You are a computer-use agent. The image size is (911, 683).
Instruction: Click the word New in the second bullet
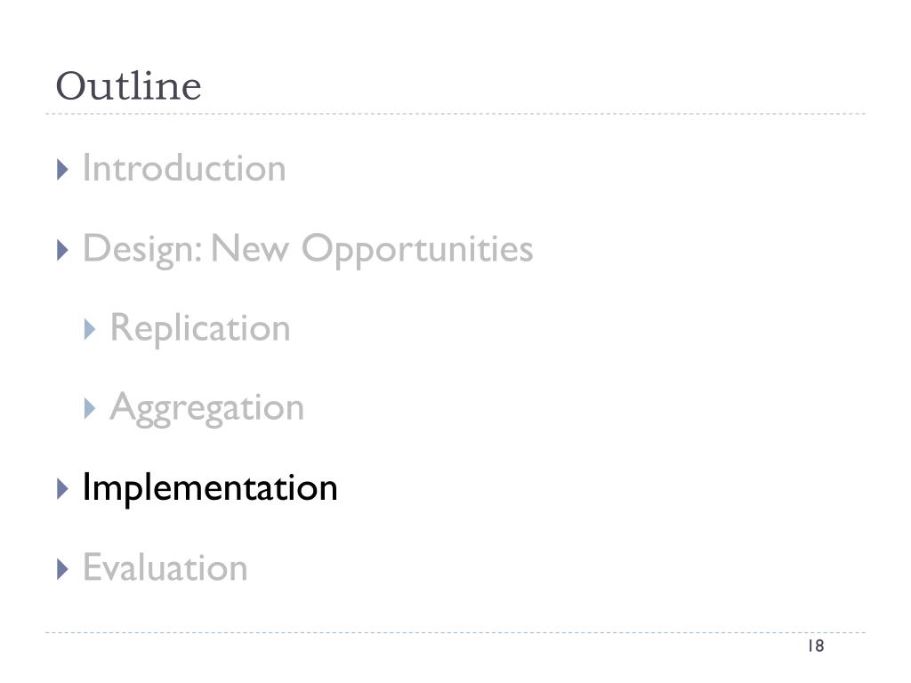click(250, 249)
